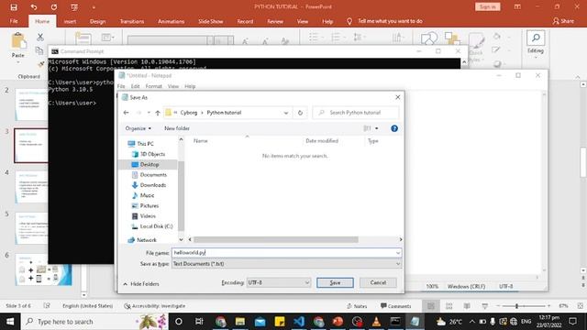Toggle Notes pane in PowerPoint status bar

coord(357,306)
